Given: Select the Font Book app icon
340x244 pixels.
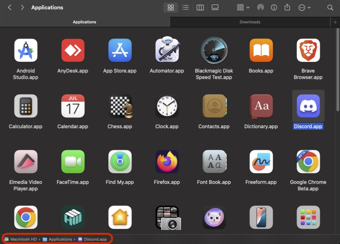Looking at the screenshot, I should (x=214, y=162).
